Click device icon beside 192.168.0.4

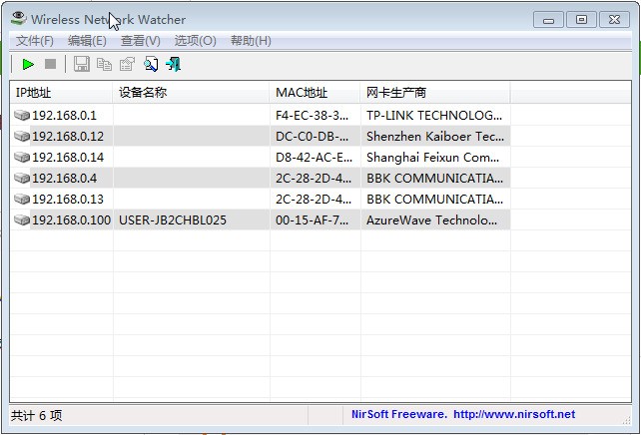tap(22, 178)
